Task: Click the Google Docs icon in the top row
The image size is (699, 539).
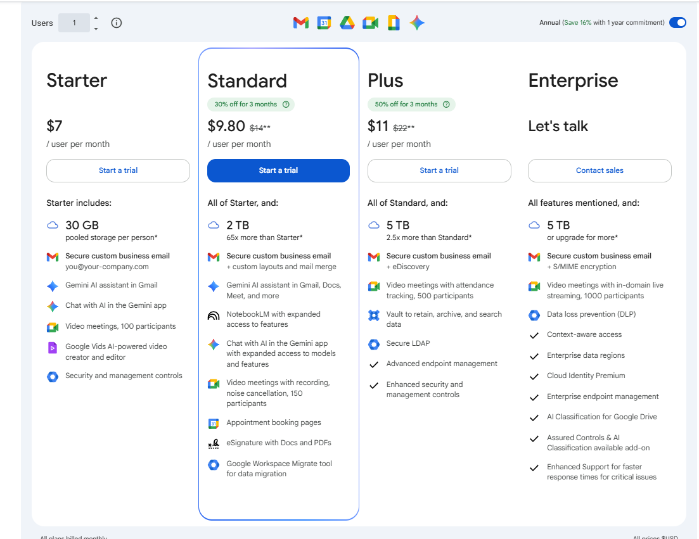Action: click(x=394, y=23)
